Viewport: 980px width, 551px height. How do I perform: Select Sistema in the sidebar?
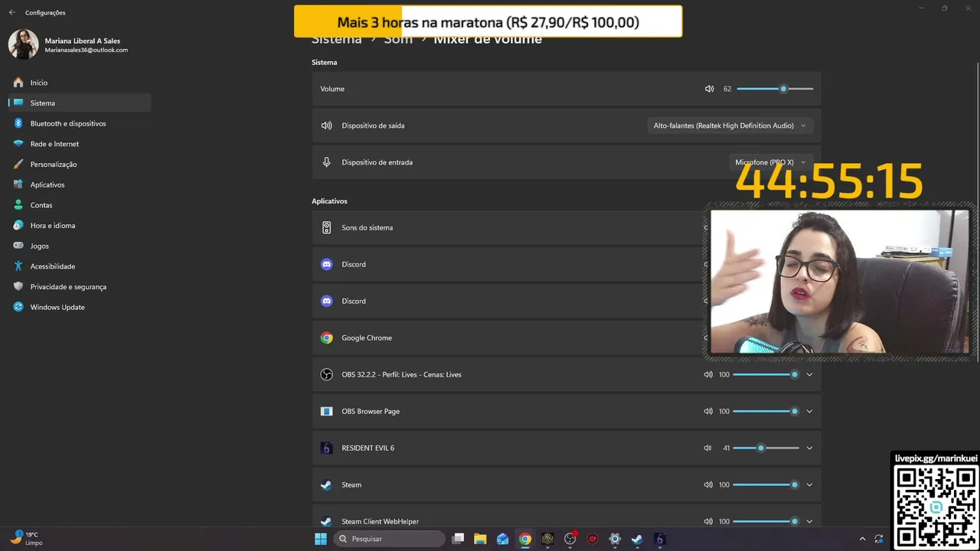80,103
